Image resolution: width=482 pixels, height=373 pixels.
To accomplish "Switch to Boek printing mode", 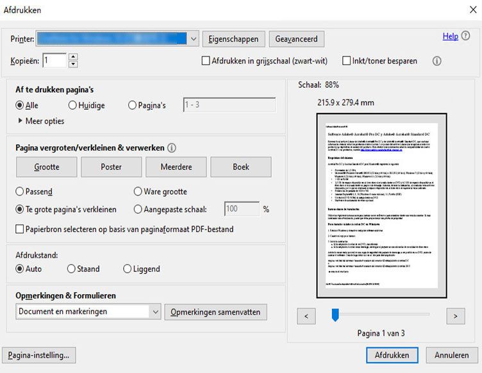I will pos(241,167).
